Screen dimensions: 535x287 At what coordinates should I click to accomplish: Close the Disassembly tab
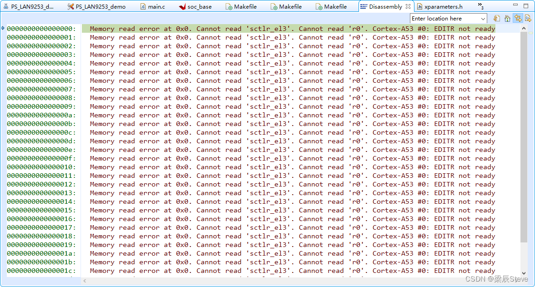pos(409,6)
